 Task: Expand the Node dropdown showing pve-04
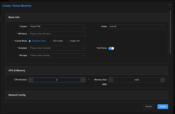137,27
